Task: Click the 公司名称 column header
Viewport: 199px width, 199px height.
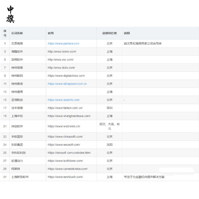Action: click(x=17, y=33)
